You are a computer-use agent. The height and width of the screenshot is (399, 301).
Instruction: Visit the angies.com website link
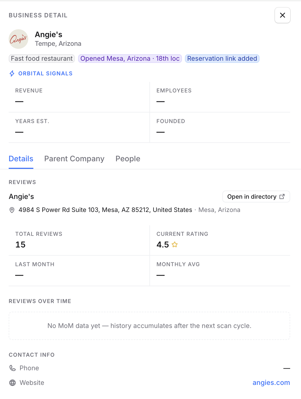coord(271,382)
